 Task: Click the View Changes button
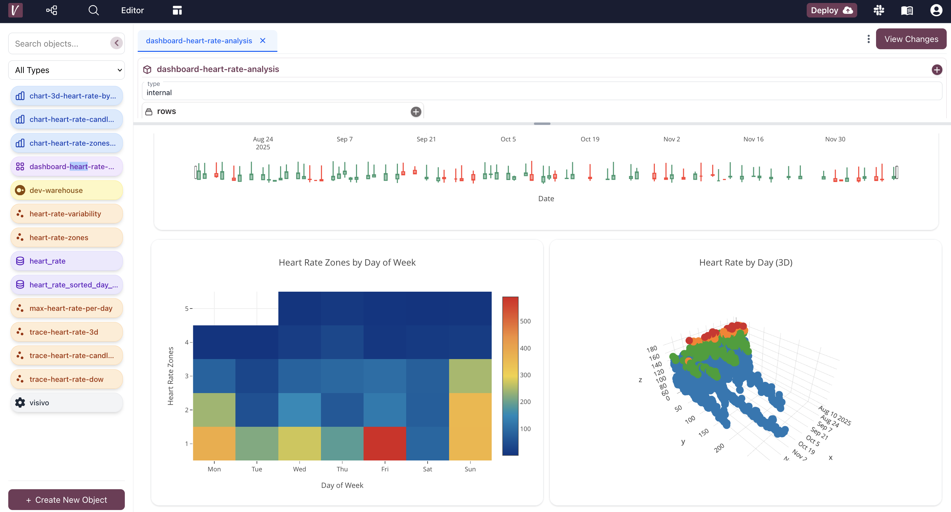tap(911, 39)
